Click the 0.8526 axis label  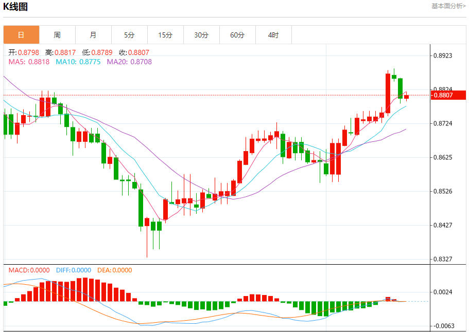click(443, 191)
